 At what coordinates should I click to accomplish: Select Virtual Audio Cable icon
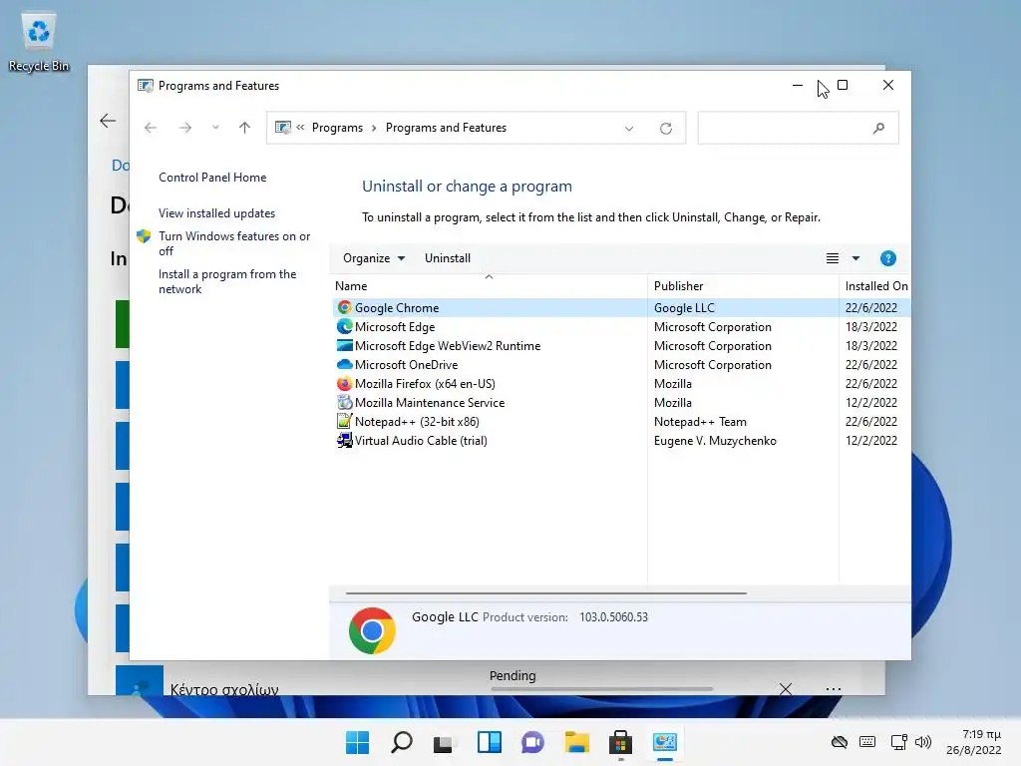point(344,440)
